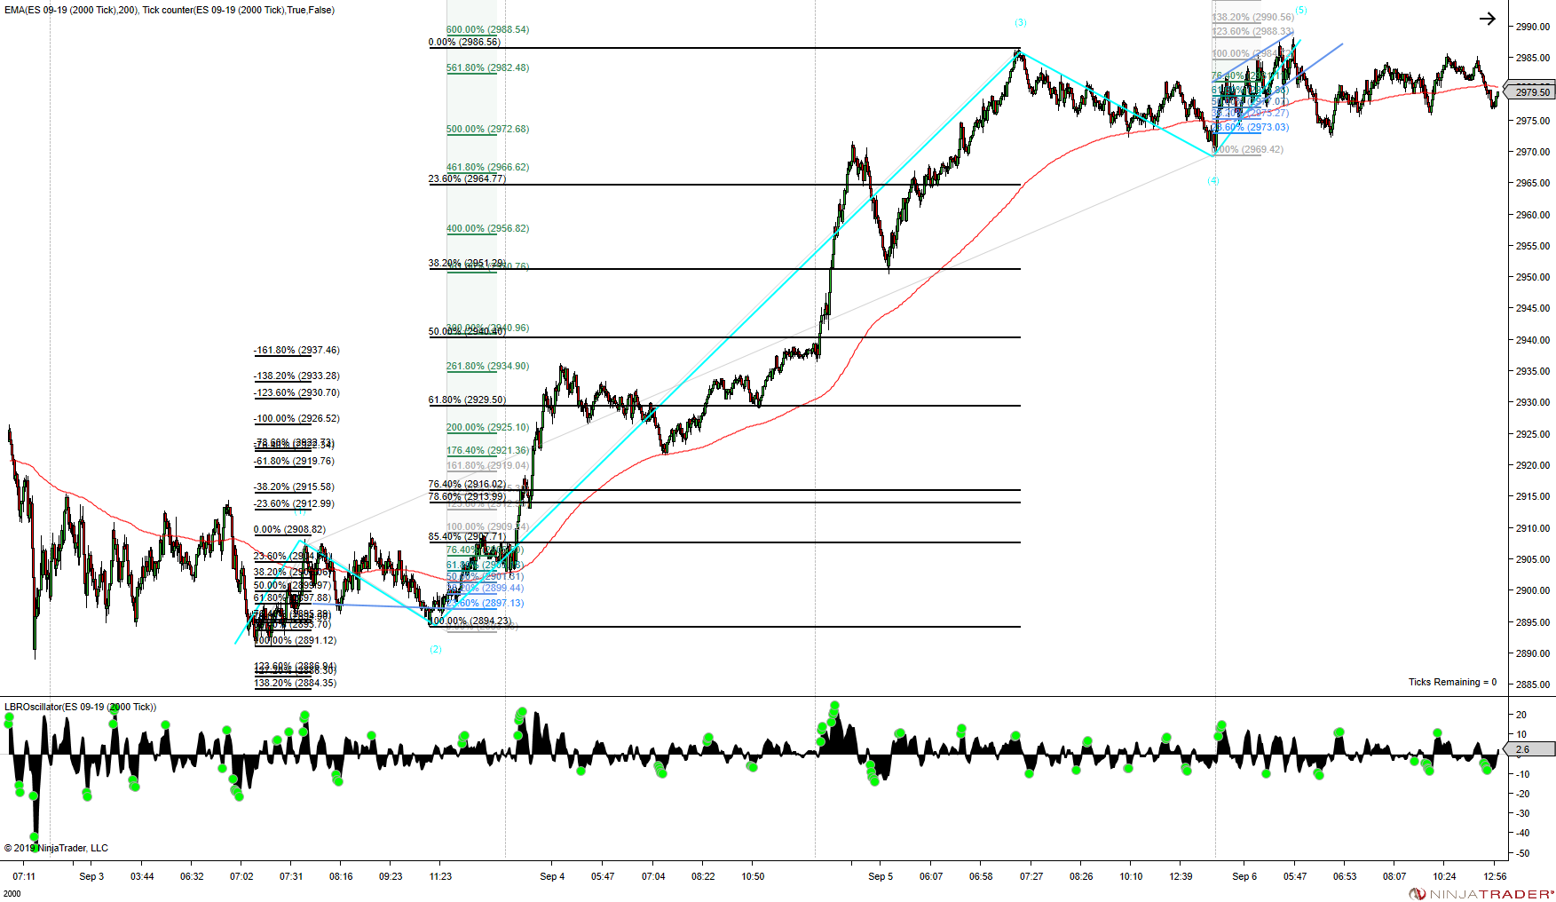Viewport: 1556px width, 902px height.
Task: Click the NinjaTrader logo in the bottom corner
Action: click(x=1481, y=894)
